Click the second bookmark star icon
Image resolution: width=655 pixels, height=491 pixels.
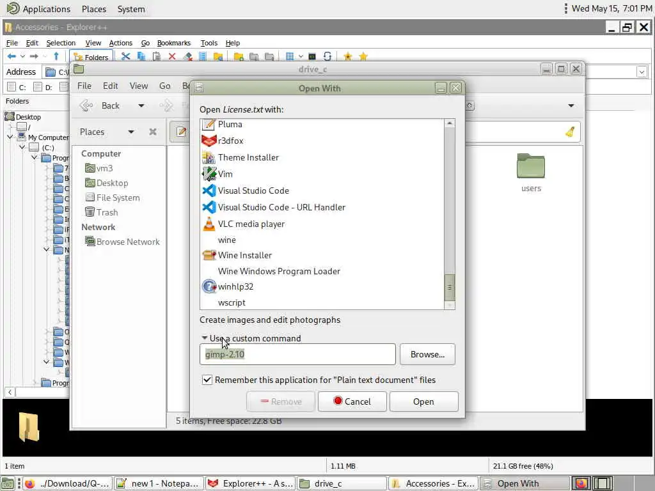tap(363, 56)
